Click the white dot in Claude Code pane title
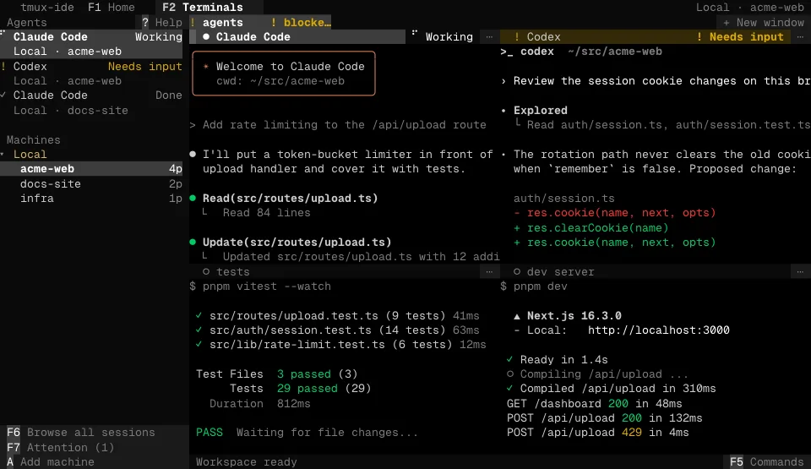The image size is (811, 469). (206, 36)
